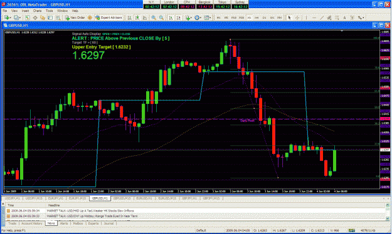Click the Zoom Out magnifier icon
This screenshot has width=392, height=234.
coord(161,18)
